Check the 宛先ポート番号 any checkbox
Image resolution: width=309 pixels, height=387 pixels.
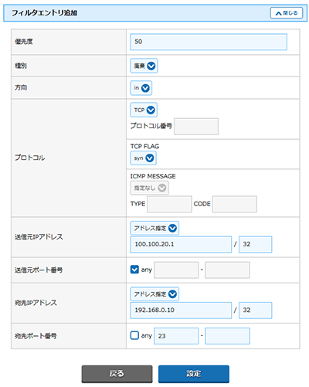pos(134,335)
